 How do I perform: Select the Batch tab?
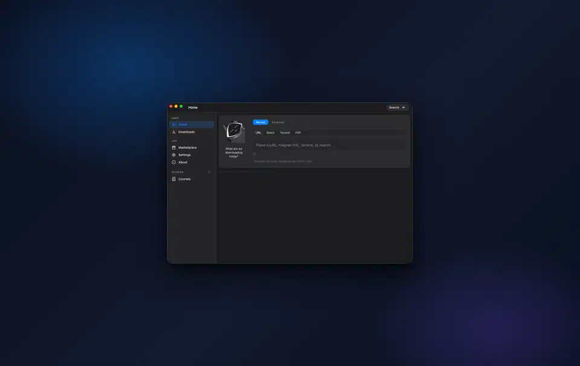(x=271, y=132)
